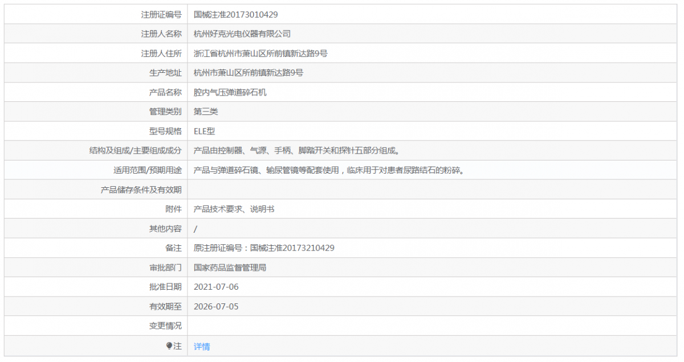Click the 适用范围/预期用途 label

click(x=148, y=170)
